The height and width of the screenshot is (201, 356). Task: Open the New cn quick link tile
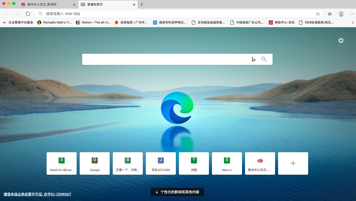[227, 163]
